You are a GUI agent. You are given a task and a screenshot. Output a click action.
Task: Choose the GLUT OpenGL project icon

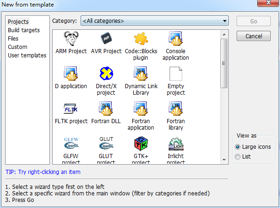tap(106, 143)
